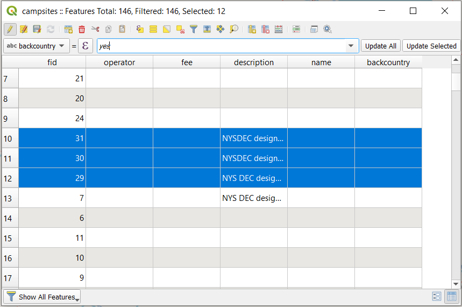
Task: Open expression builder via epsilon button
Action: tap(86, 46)
